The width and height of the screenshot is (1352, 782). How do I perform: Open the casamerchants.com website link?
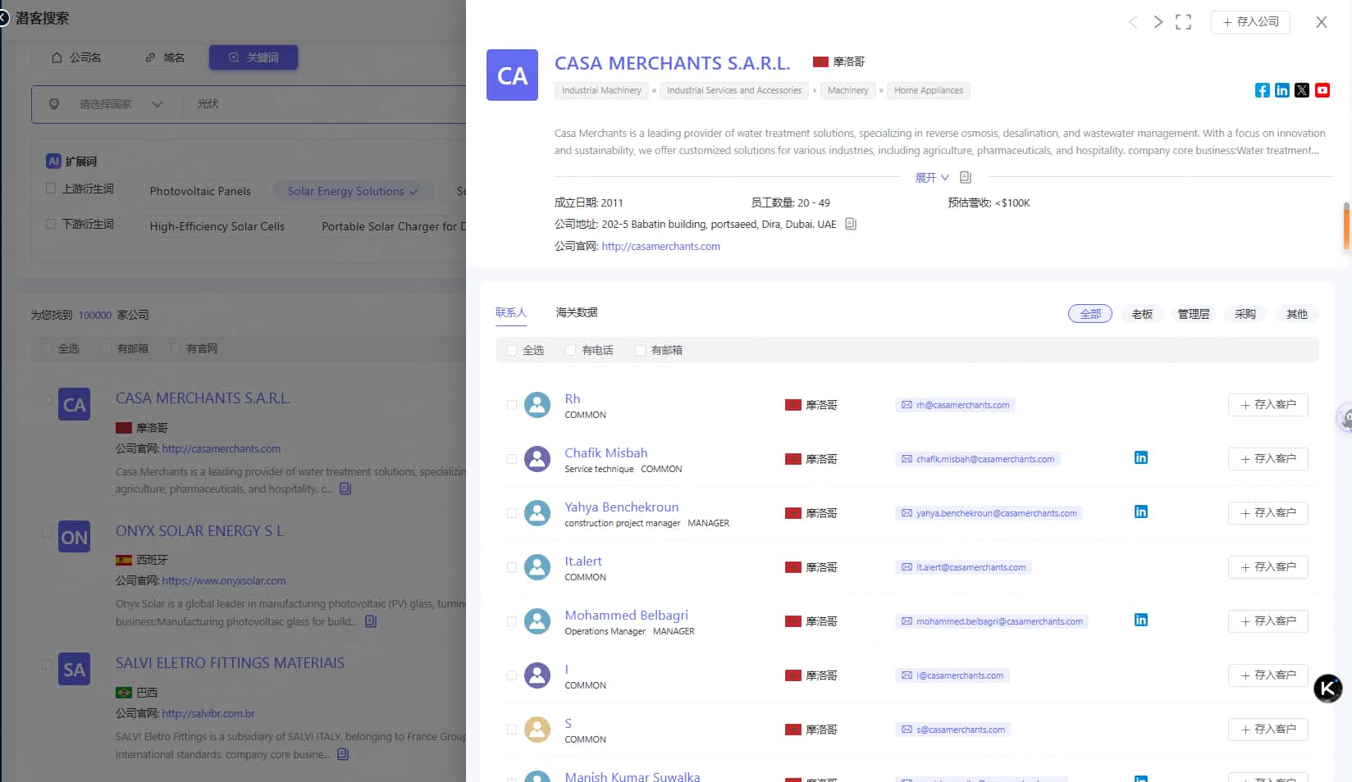pyautogui.click(x=660, y=246)
